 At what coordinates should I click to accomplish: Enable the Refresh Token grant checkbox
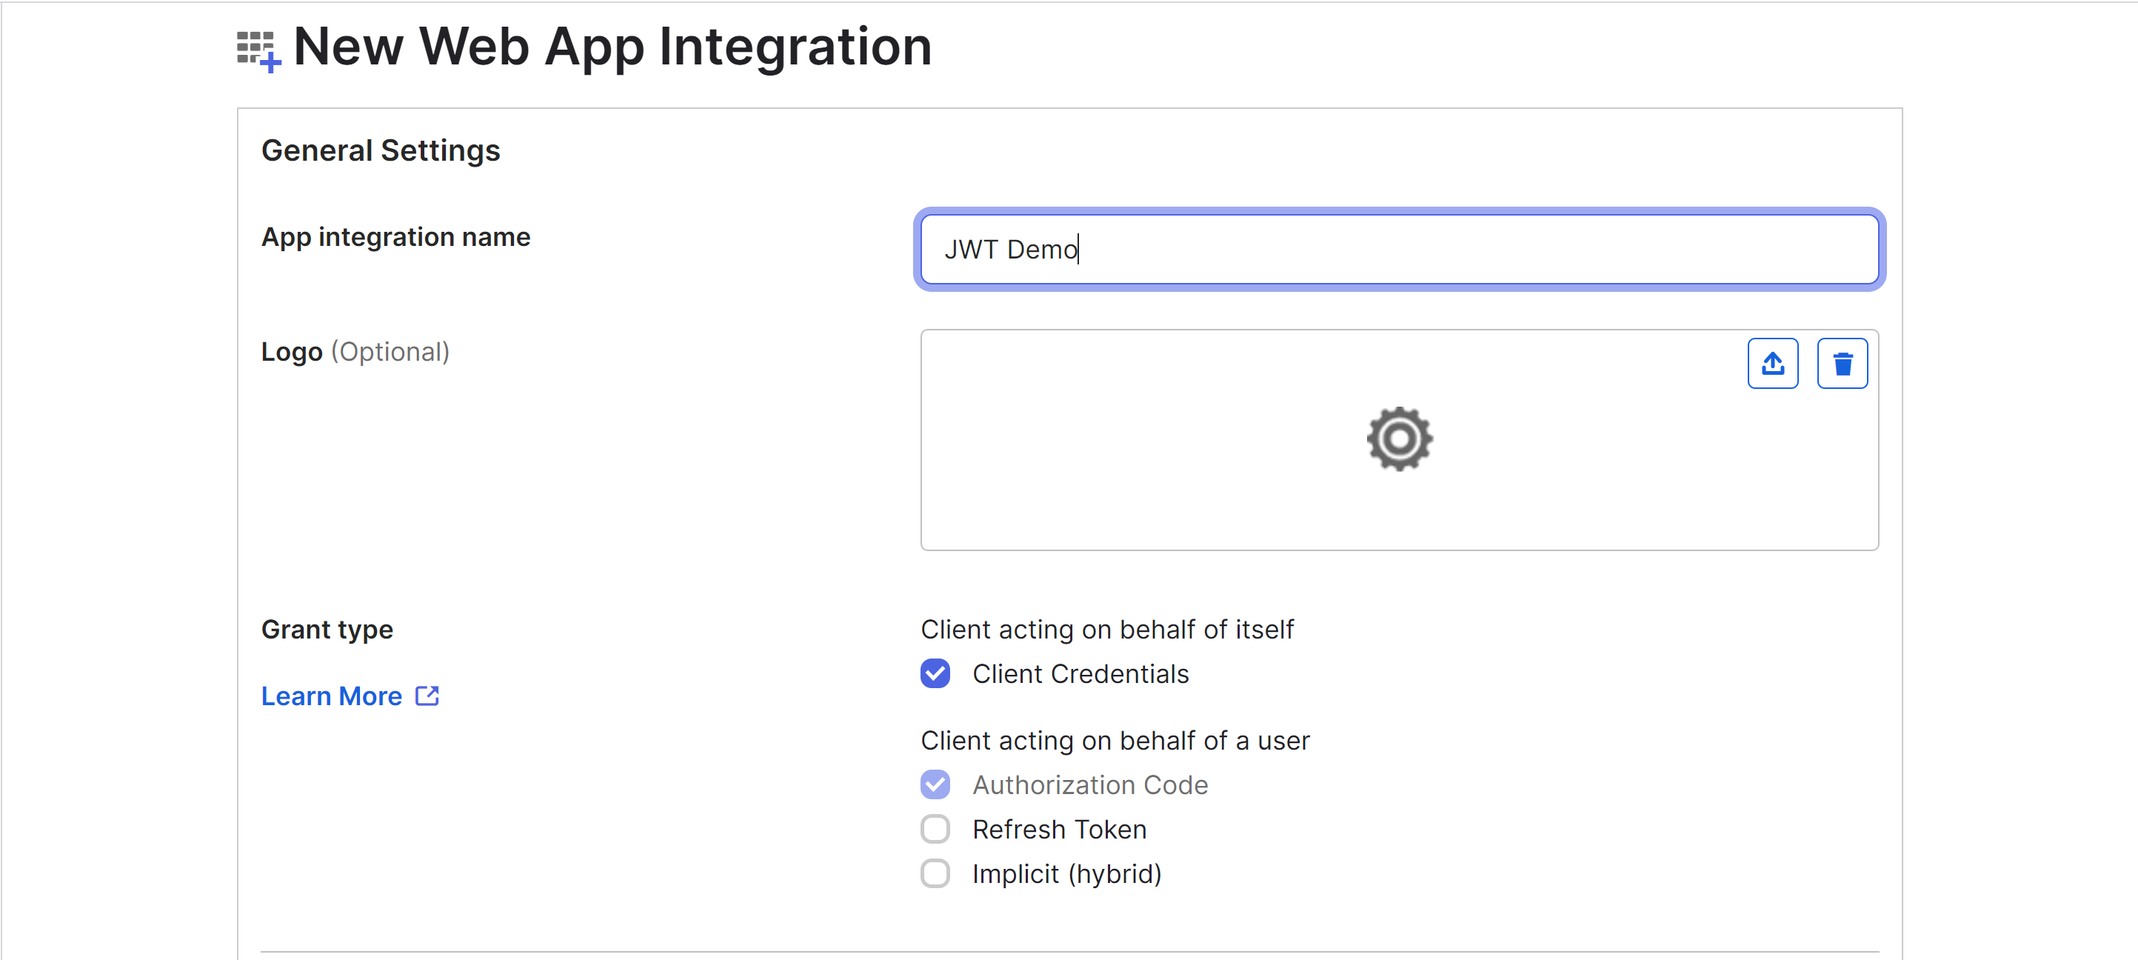(x=935, y=829)
